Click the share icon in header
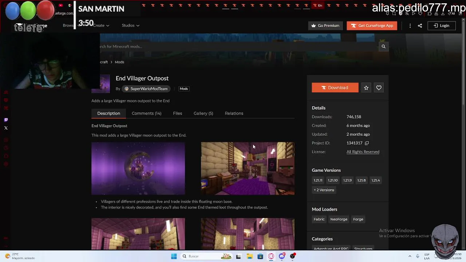The image size is (466, 262). (420, 25)
